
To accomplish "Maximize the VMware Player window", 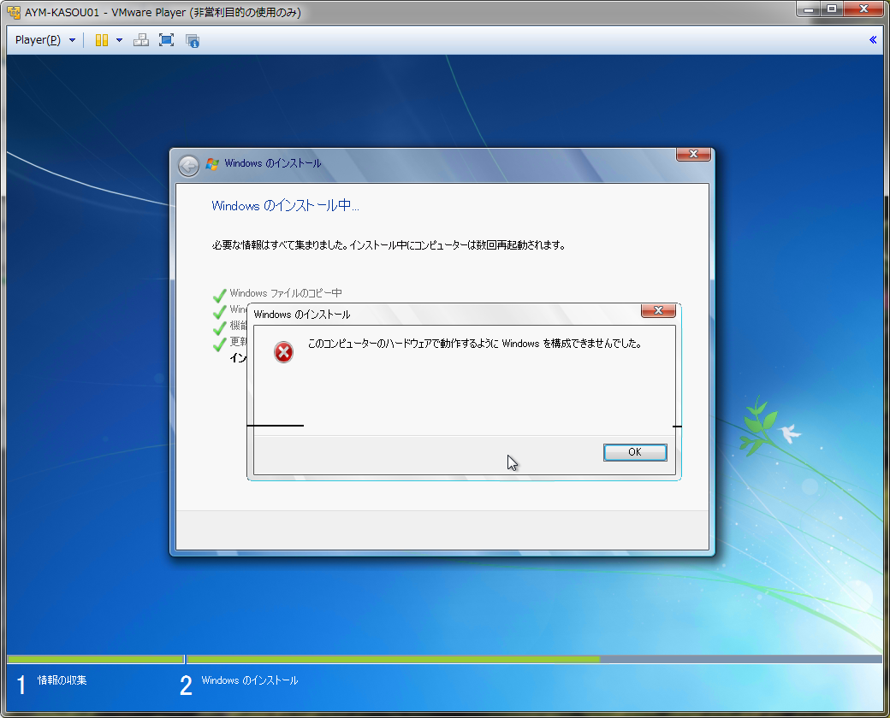I will coord(832,9).
